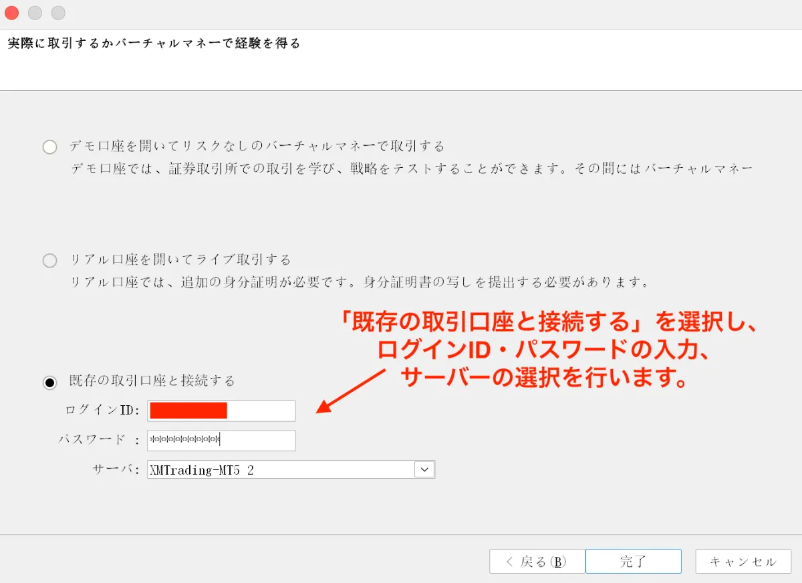This screenshot has width=802, height=583.
Task: Click the dialog title about バーチャルマネー
Action: (152, 42)
